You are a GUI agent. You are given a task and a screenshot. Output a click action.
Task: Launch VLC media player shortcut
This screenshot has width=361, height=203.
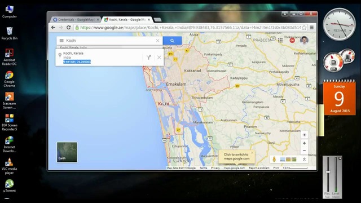pos(10,166)
